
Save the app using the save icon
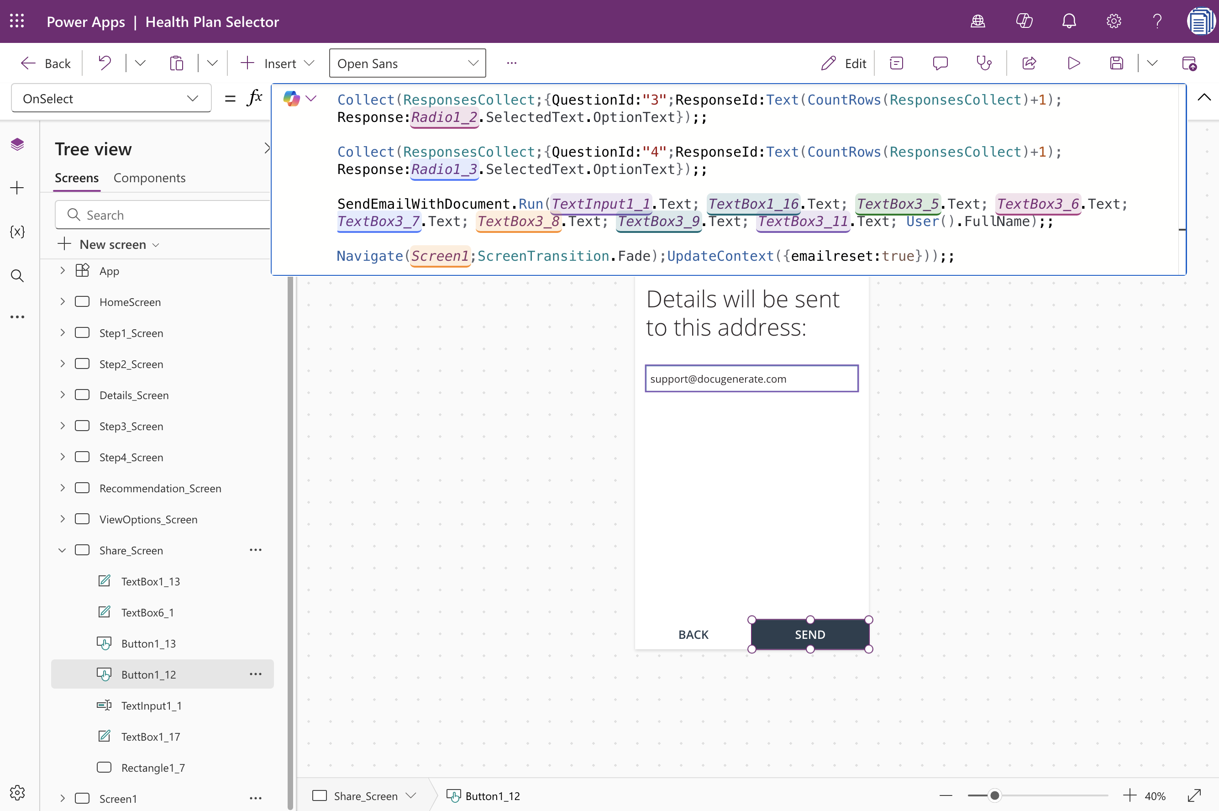pos(1117,63)
